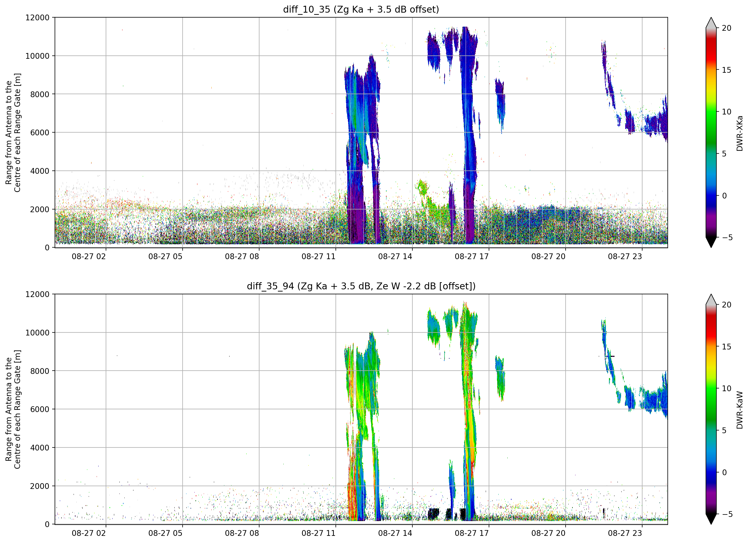Image resolution: width=749 pixels, height=543 pixels.
Task: Click the 12000 y-axis tick of the diff_35_94 plot
Action: click(x=37, y=294)
